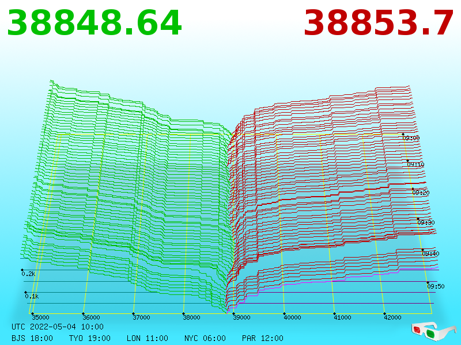
Task: Click the 36000 price axis label
Action: point(91,317)
